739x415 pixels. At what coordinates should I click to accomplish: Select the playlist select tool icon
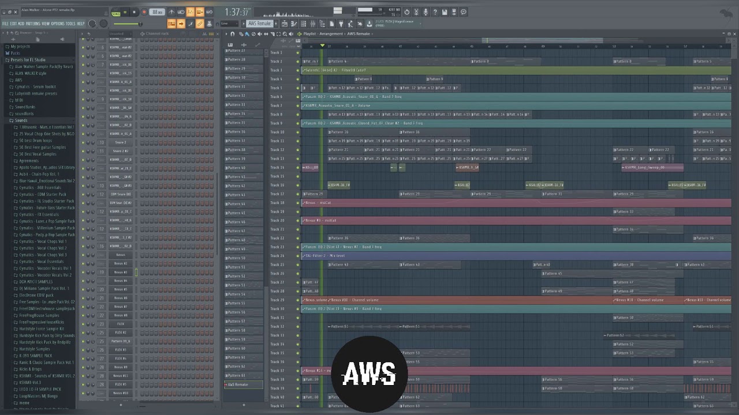click(x=278, y=34)
